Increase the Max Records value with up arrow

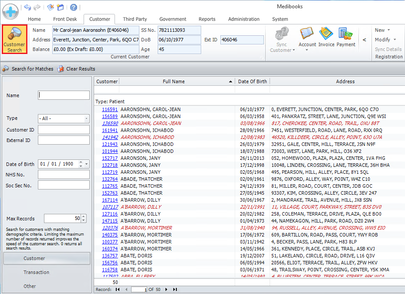[x=84, y=216]
